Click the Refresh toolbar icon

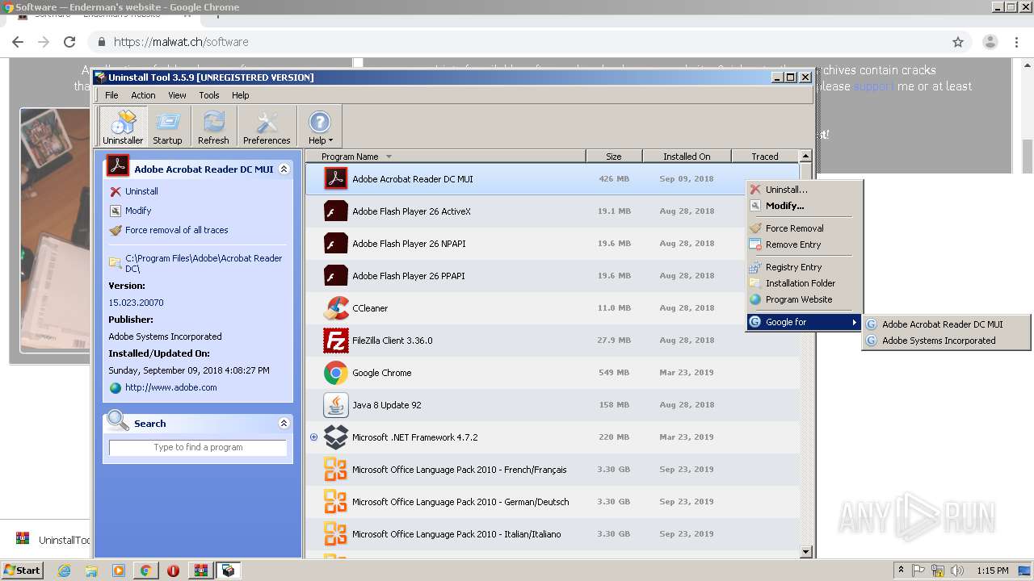(x=213, y=127)
